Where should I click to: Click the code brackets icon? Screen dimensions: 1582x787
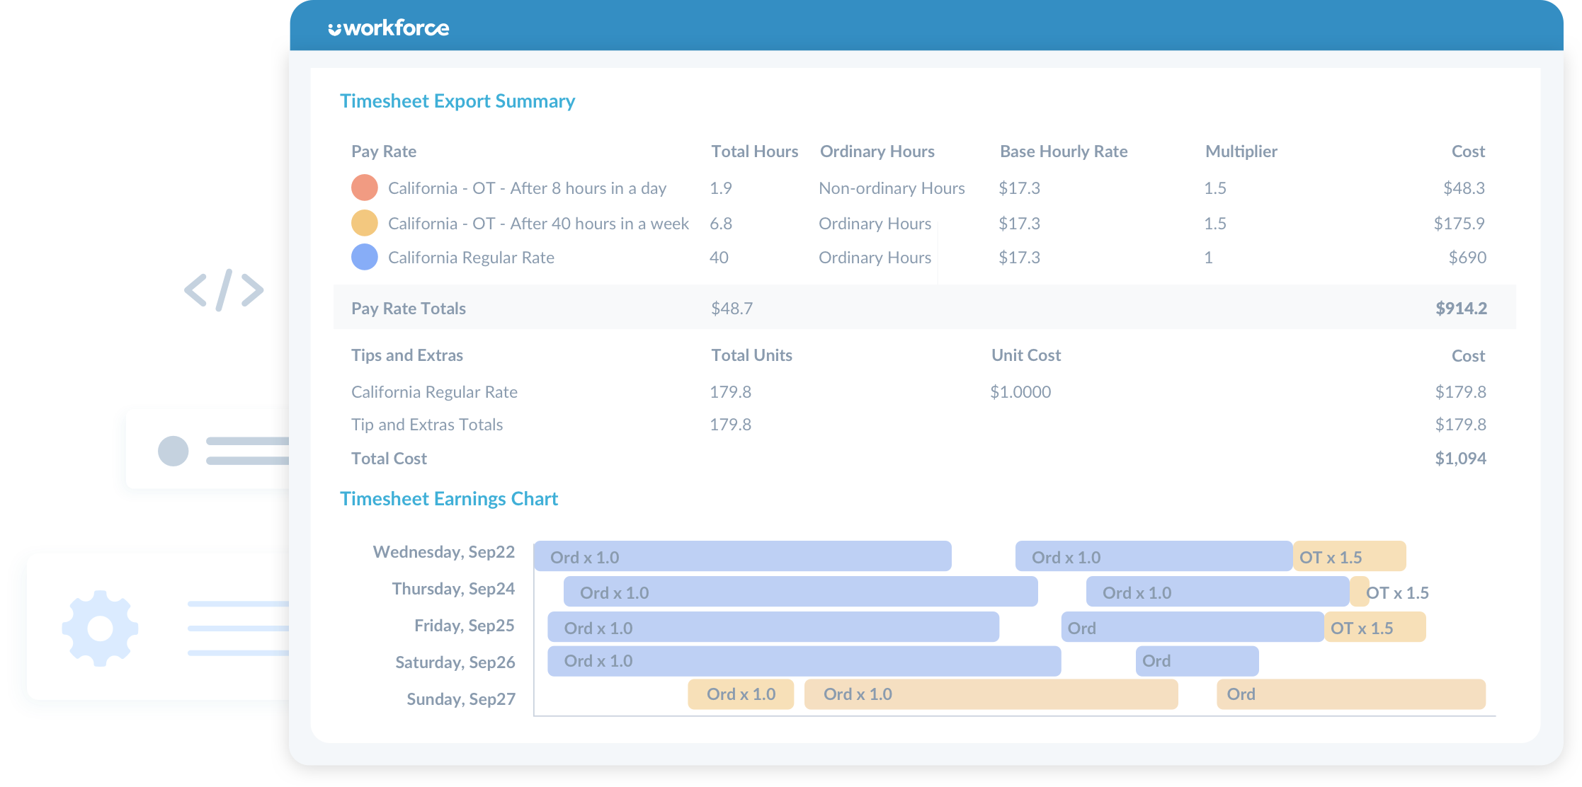pyautogui.click(x=224, y=289)
